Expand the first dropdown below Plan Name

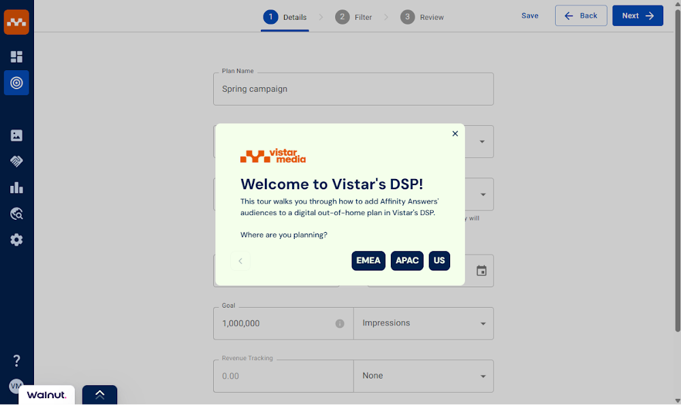pos(481,142)
